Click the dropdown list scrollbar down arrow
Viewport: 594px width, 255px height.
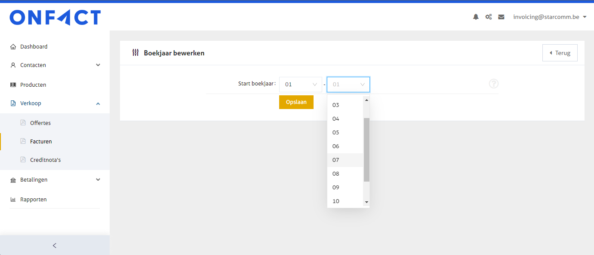coord(366,202)
